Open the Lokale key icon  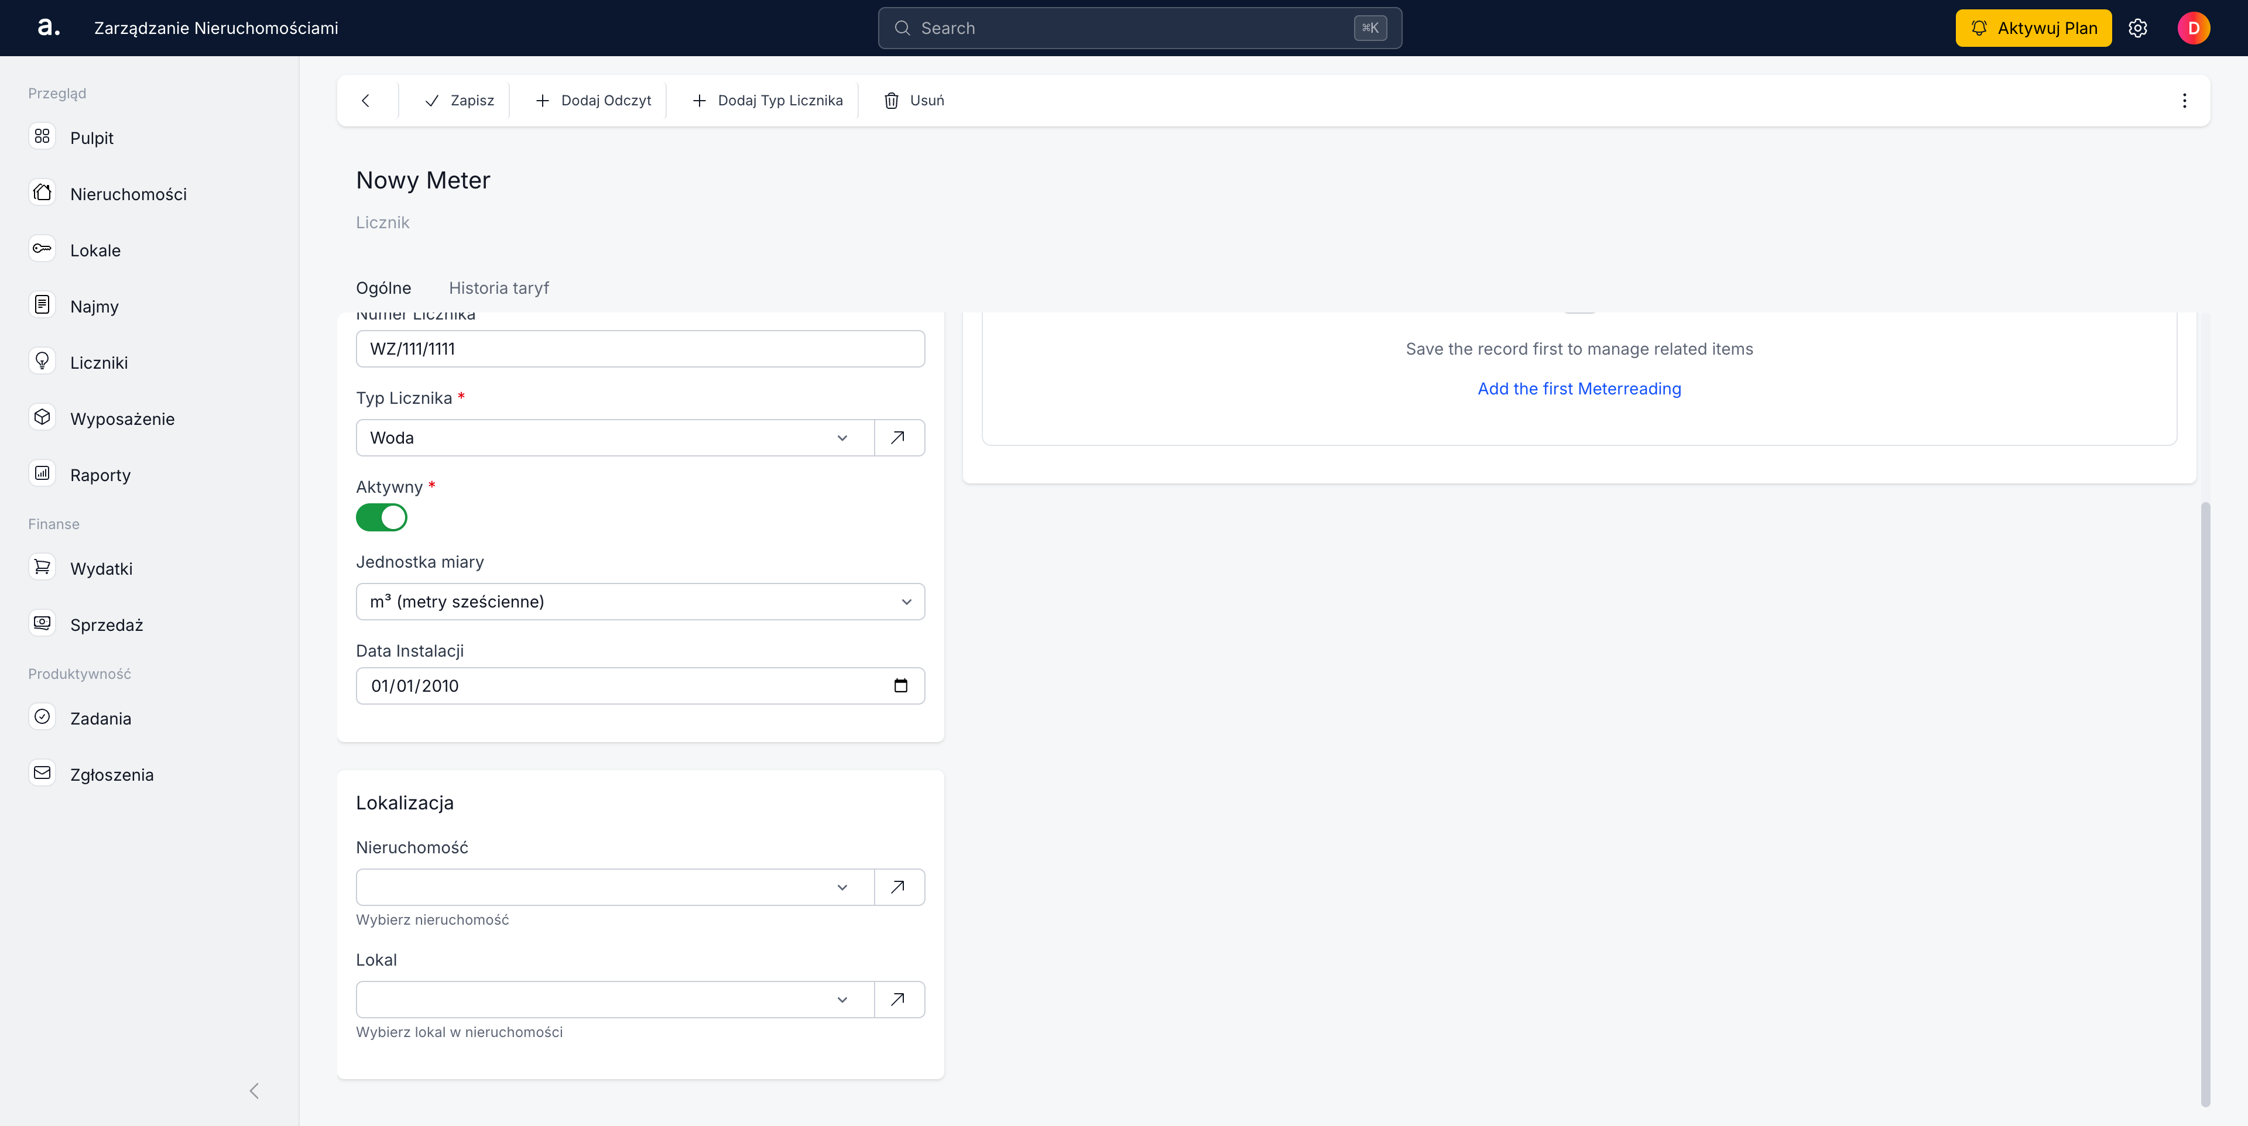point(42,249)
